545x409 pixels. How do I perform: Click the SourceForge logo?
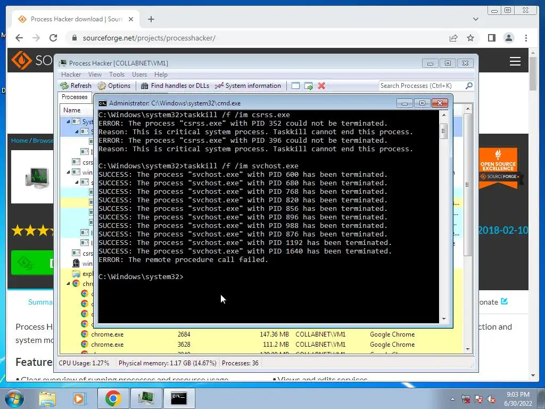pyautogui.click(x=32, y=60)
